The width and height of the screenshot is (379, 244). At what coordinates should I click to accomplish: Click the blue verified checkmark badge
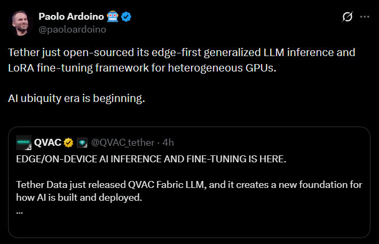[127, 17]
